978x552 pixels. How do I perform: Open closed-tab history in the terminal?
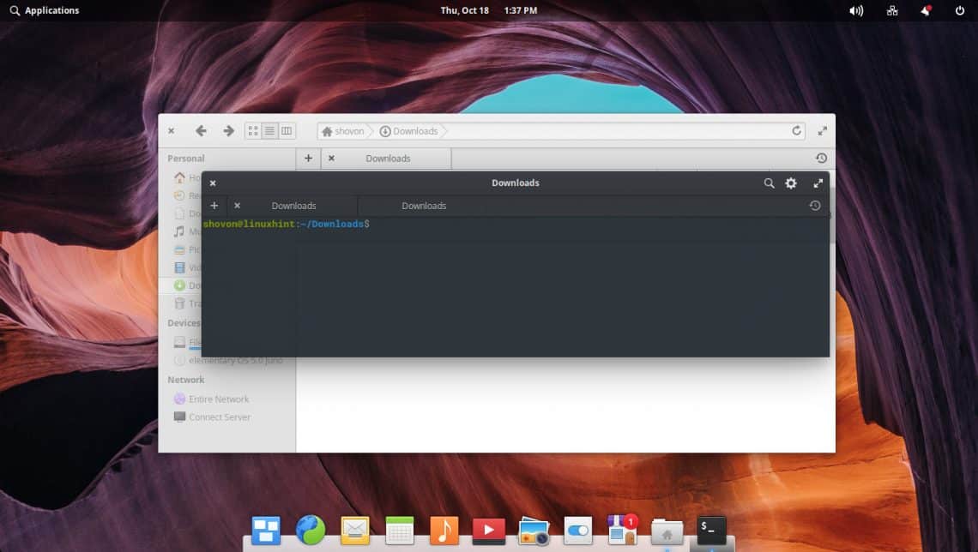point(814,206)
